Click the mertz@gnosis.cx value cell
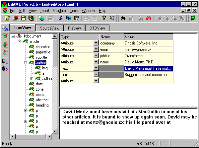Viewport: 199px width, 148px height. coord(149,49)
